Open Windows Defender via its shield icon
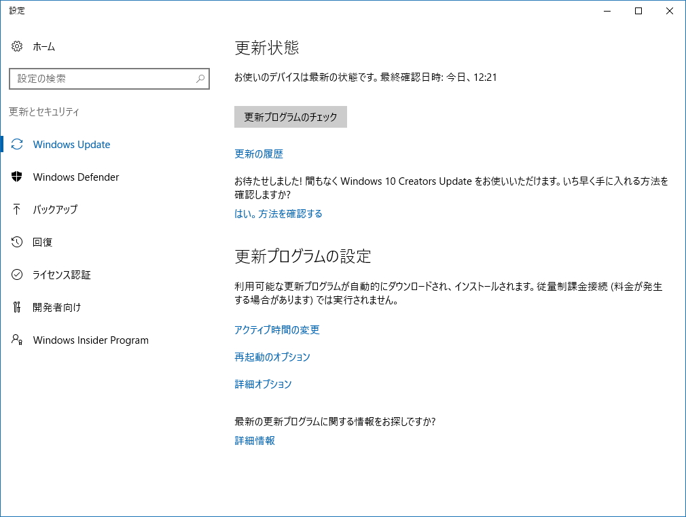686x517 pixels. (17, 177)
